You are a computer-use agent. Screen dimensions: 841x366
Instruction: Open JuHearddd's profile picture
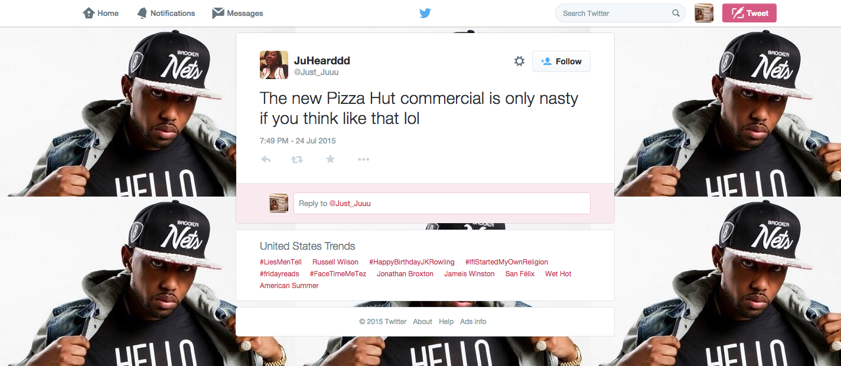[274, 65]
